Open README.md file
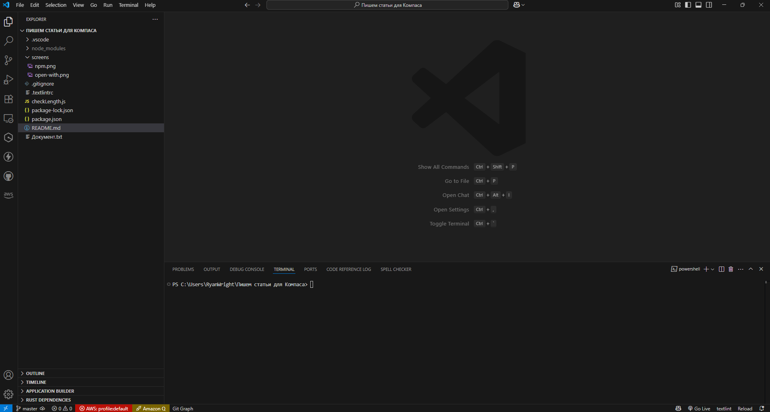Screen dimensions: 770x412 [91, 128]
